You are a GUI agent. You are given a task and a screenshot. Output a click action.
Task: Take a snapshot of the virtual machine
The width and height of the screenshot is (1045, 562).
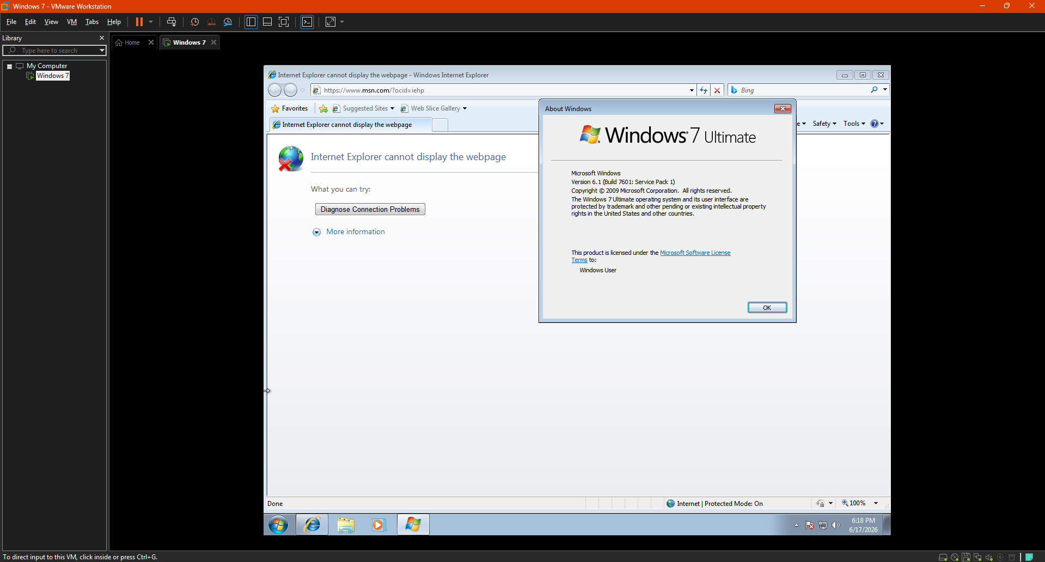(195, 22)
